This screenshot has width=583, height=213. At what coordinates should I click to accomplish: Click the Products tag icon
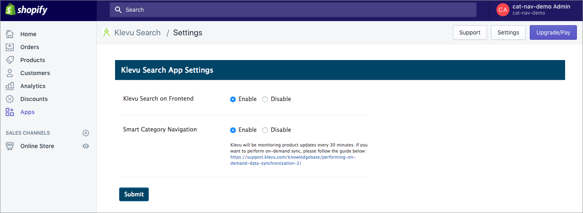click(x=10, y=60)
